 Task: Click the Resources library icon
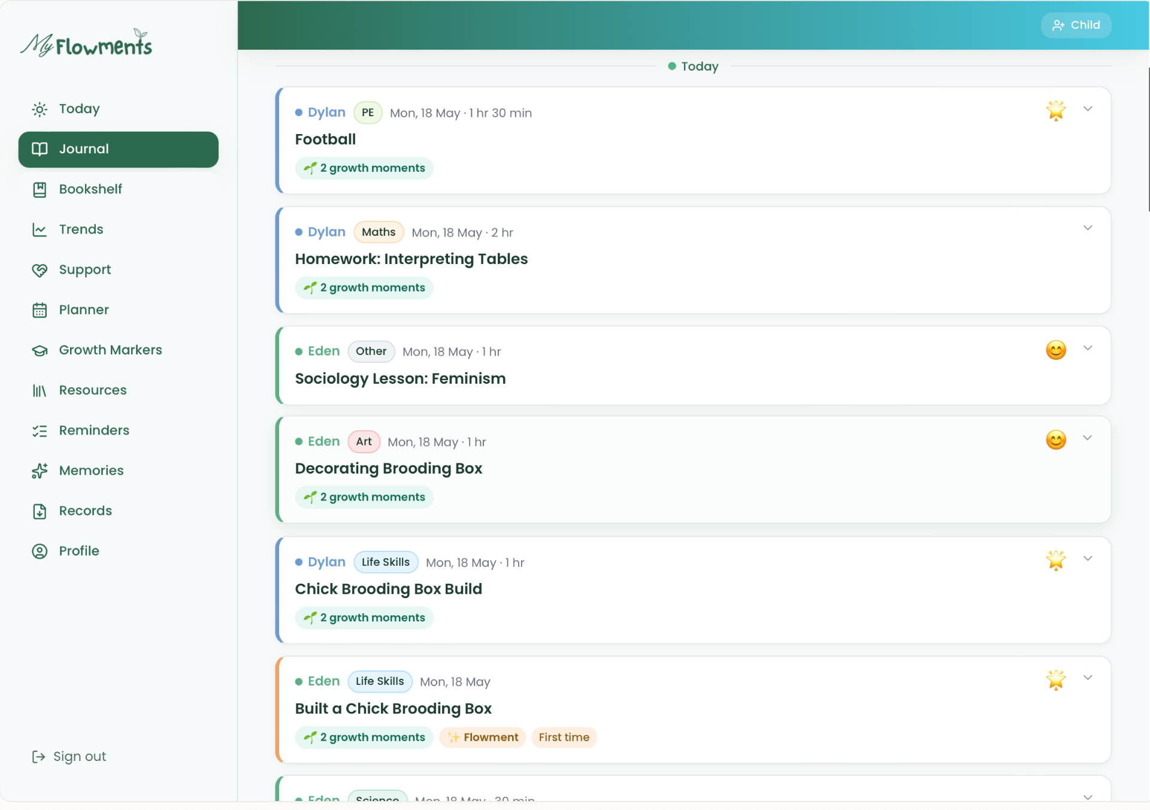40,390
